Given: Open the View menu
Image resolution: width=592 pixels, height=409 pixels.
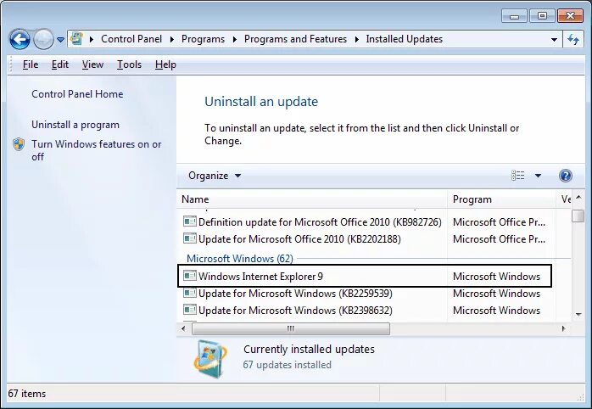Looking at the screenshot, I should (x=92, y=64).
